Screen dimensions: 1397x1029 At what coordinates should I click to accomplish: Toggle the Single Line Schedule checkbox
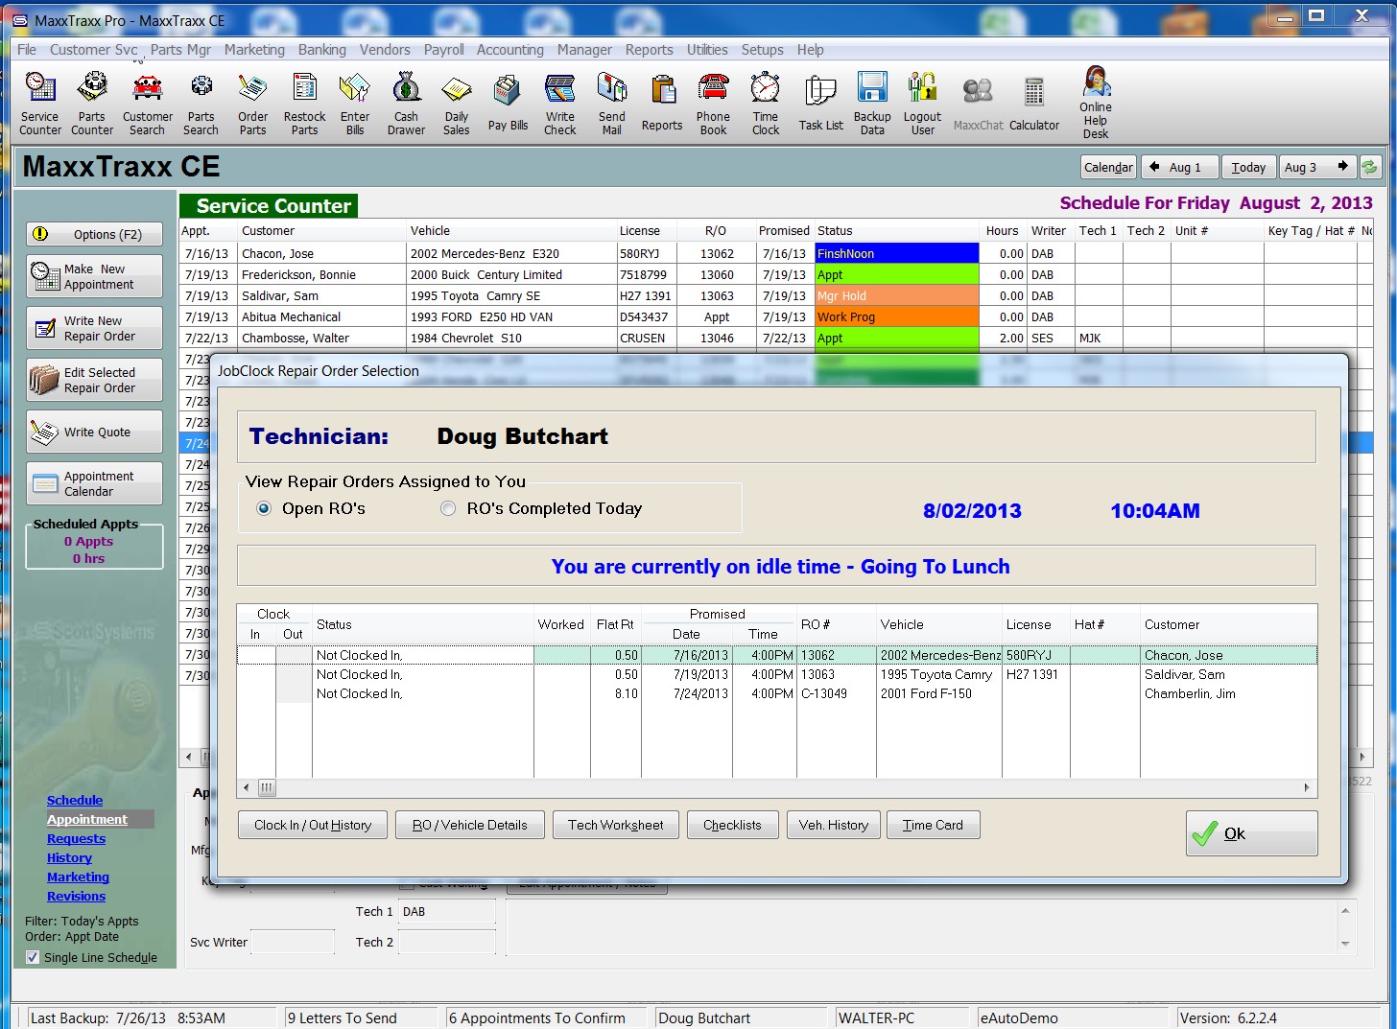pos(33,957)
